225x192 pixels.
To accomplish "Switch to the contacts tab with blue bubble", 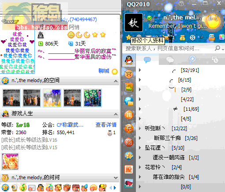I will coord(147,60).
